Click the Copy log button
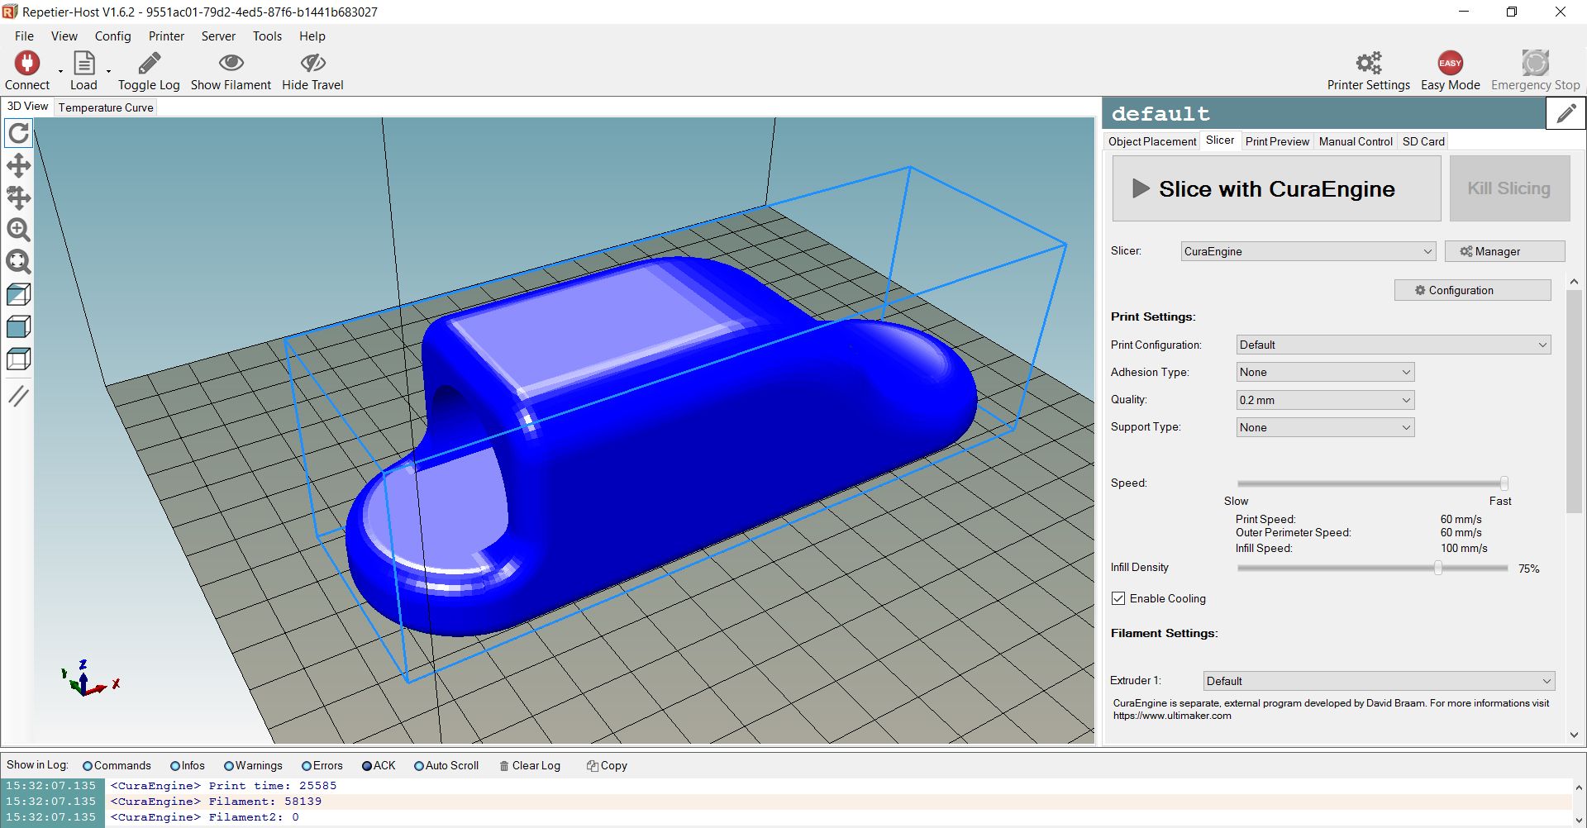 coord(607,765)
